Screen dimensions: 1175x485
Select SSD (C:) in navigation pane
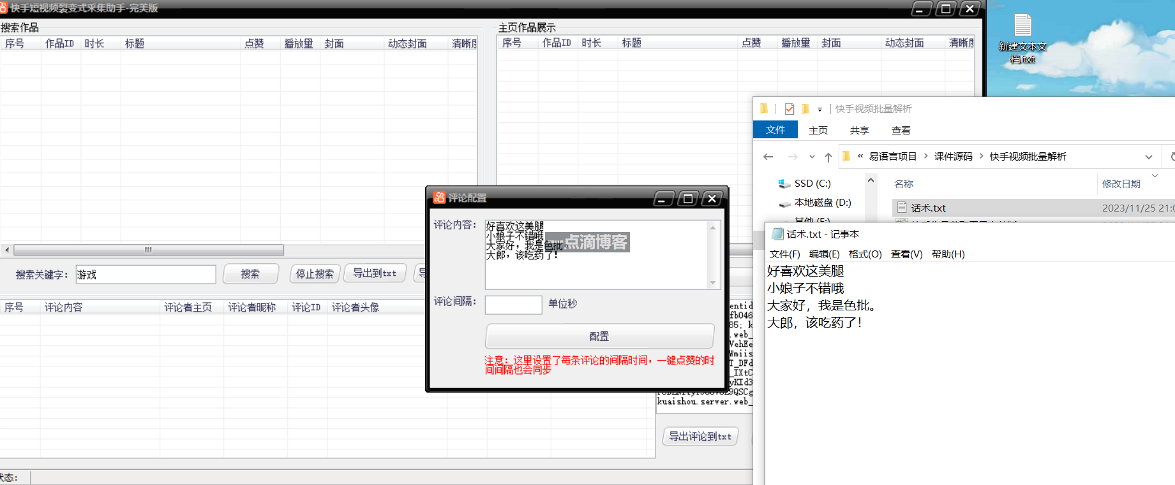pyautogui.click(x=812, y=184)
